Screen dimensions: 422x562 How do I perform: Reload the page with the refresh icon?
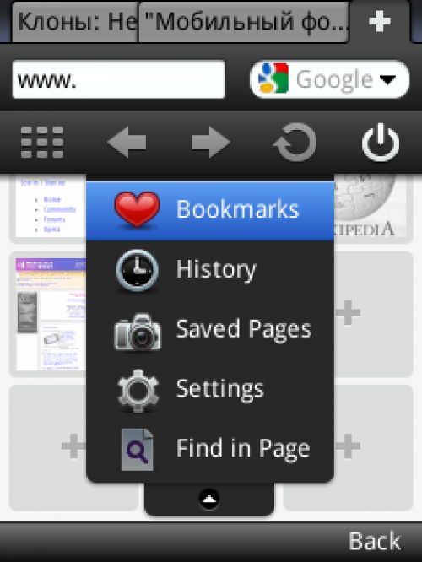[x=295, y=143]
